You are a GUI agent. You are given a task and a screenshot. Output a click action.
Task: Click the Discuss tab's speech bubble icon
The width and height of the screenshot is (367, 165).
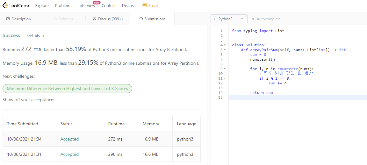pyautogui.click(x=95, y=19)
